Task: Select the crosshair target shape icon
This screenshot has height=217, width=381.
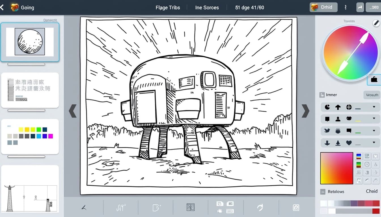Action: point(349,107)
